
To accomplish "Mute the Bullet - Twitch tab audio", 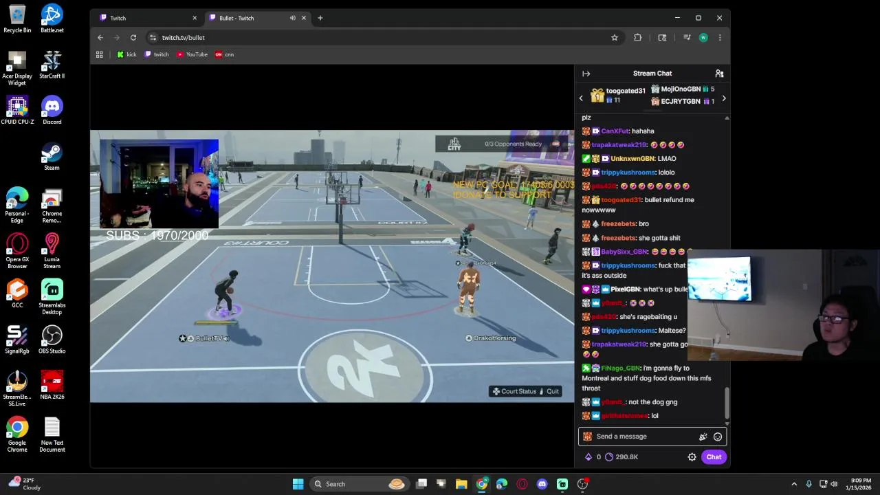I will point(293,18).
